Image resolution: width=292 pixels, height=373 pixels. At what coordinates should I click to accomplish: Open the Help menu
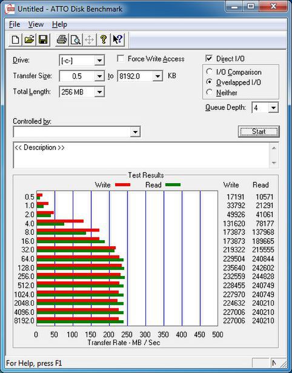tap(59, 24)
